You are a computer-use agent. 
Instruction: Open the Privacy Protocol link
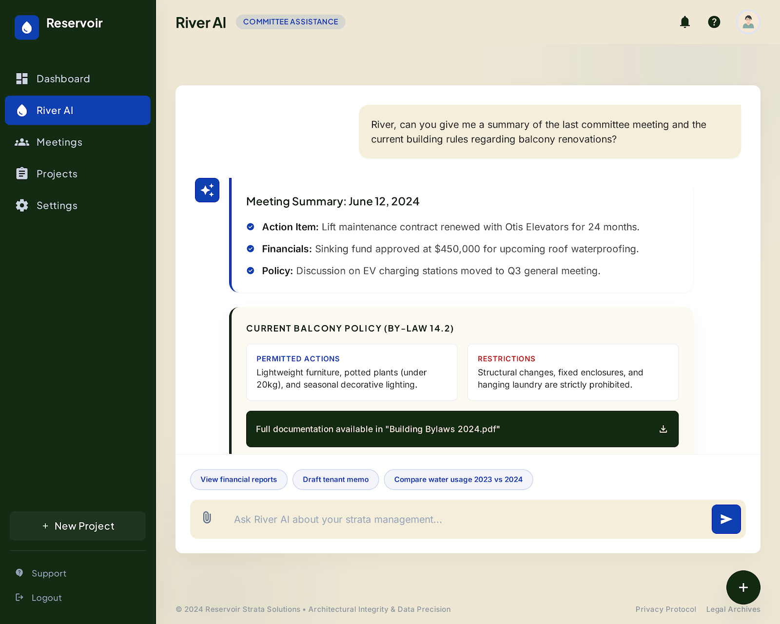(x=665, y=609)
